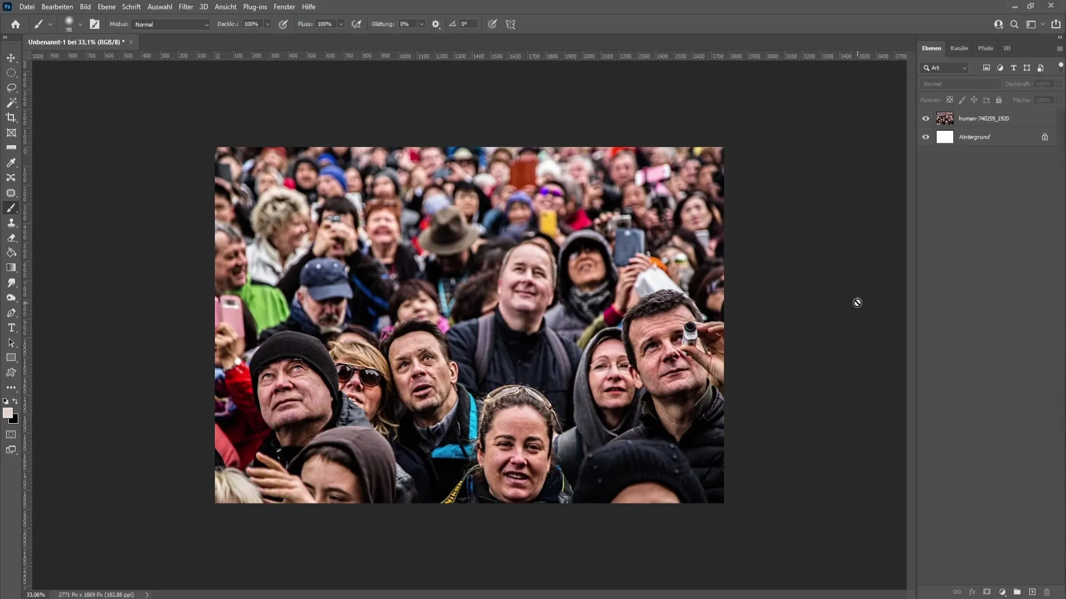Open the Filter menu

[x=185, y=7]
